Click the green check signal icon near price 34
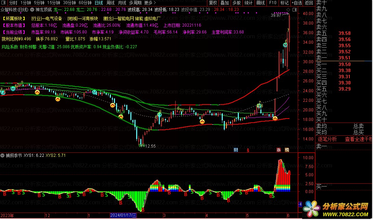 coord(285,45)
